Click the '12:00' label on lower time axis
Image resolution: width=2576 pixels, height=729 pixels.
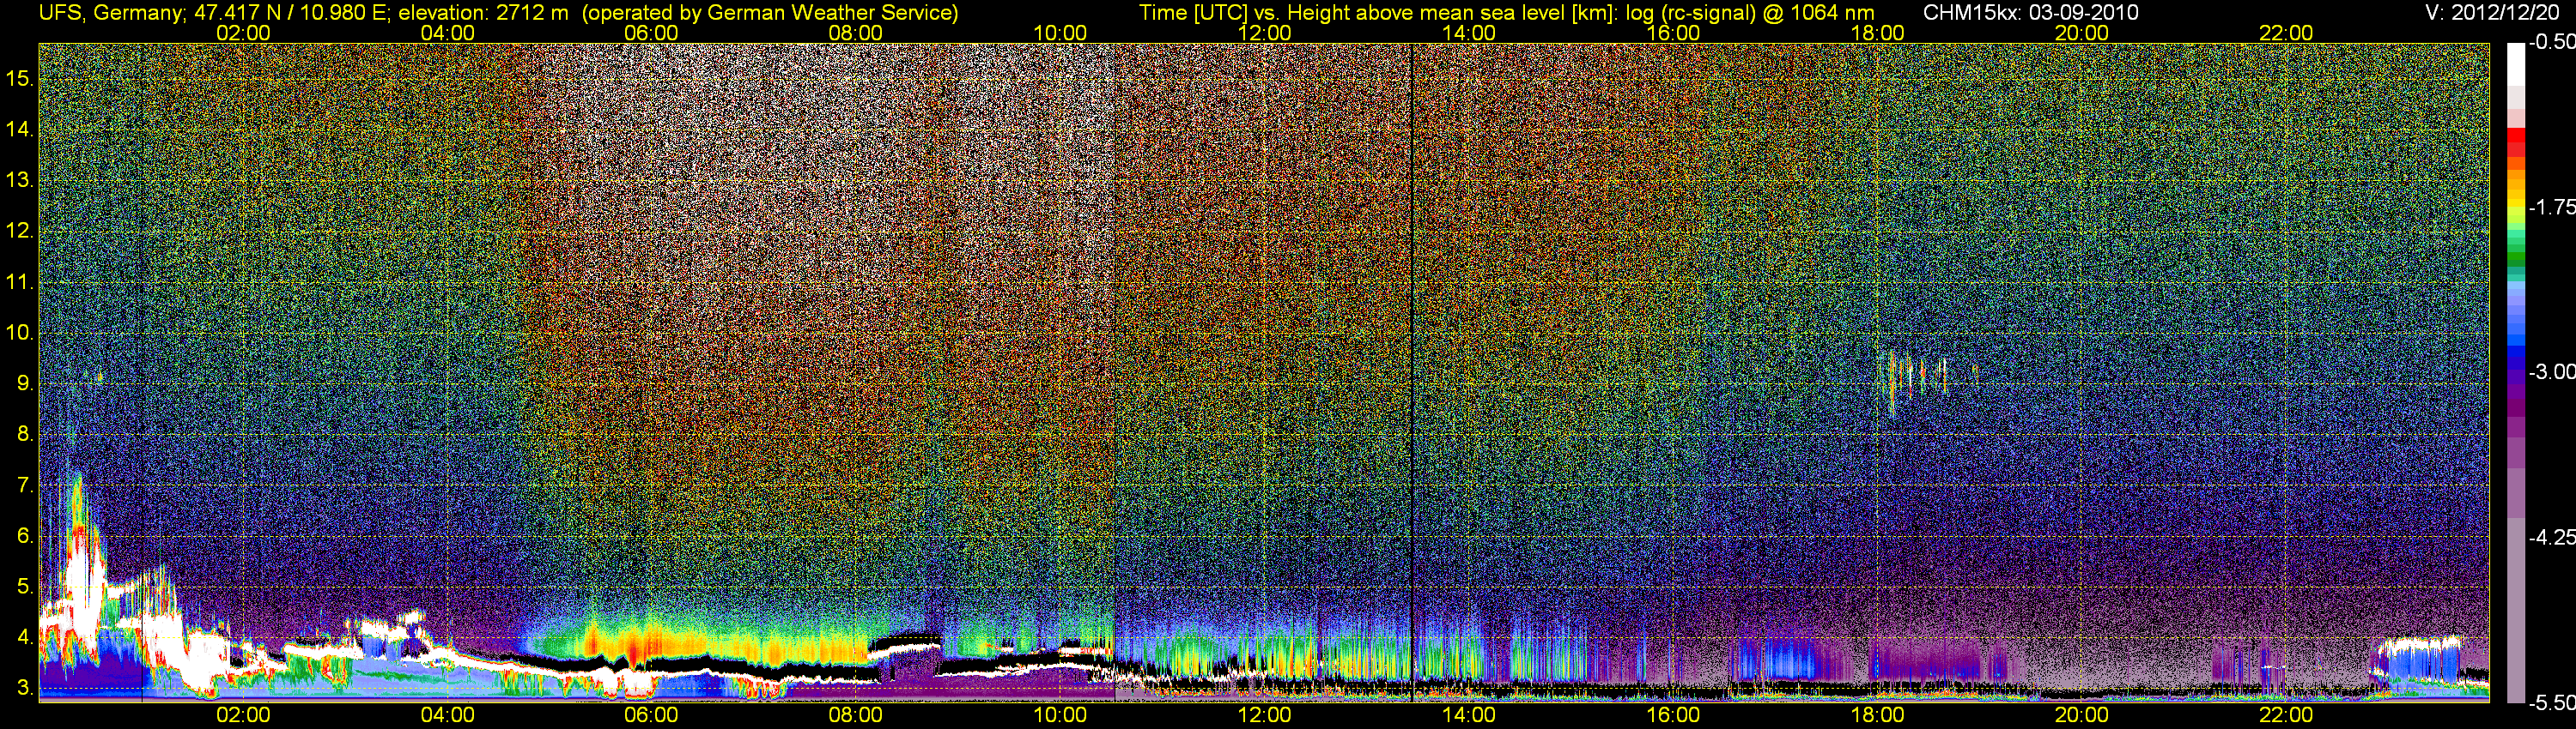[x=1264, y=715]
